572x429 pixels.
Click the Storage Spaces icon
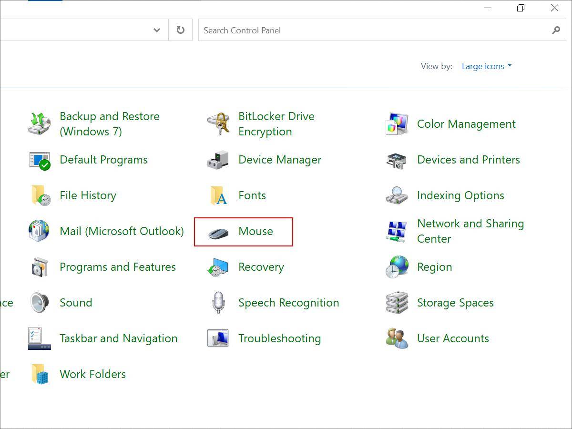[x=397, y=303]
